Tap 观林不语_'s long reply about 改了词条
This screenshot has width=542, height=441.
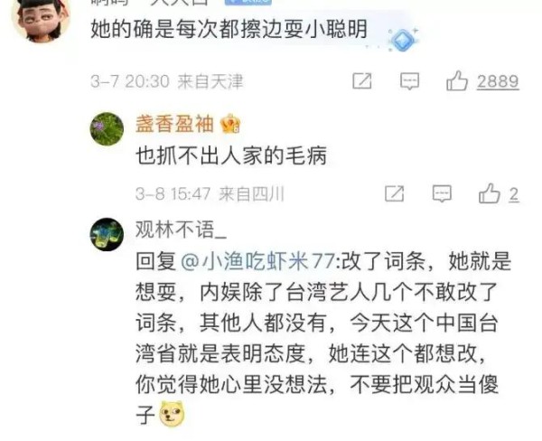pyautogui.click(x=323, y=338)
